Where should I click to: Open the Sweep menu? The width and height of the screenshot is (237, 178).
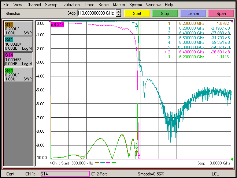tap(51, 5)
